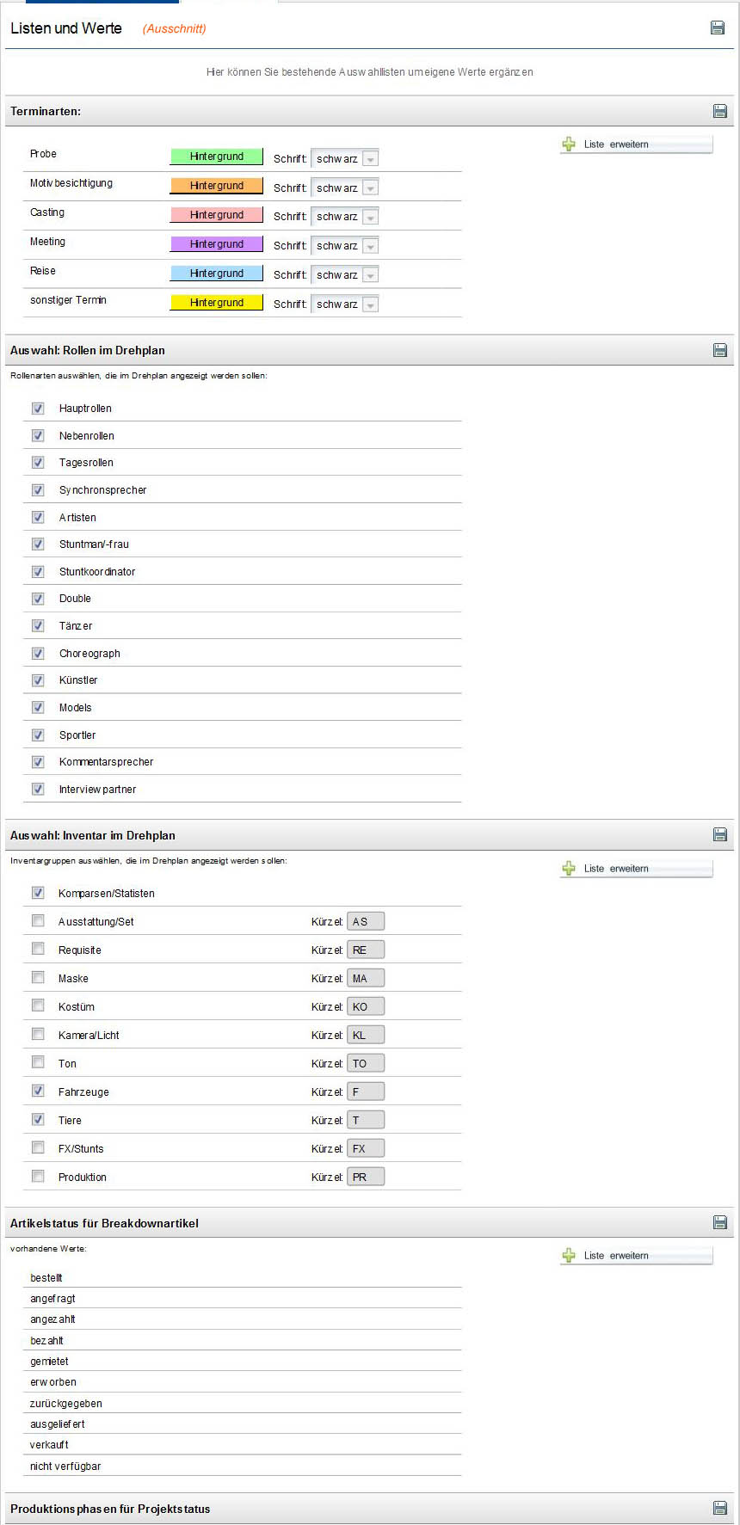Uncheck the Hauptrollen checkbox

(38, 408)
